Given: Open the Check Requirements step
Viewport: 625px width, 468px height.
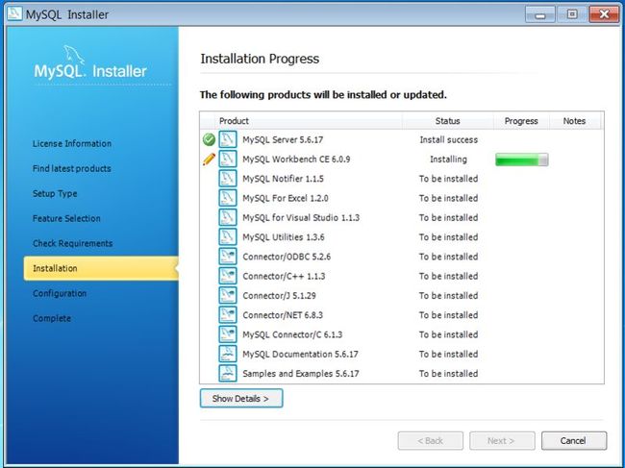Looking at the screenshot, I should pos(72,243).
